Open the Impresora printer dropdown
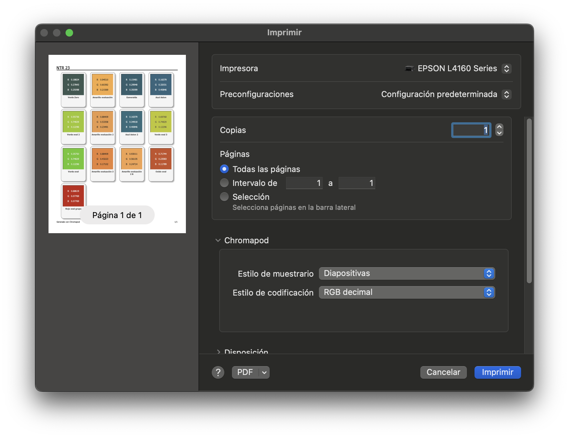The image size is (569, 438). (506, 68)
